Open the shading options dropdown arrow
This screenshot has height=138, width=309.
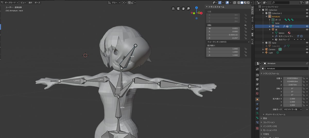(251, 3)
